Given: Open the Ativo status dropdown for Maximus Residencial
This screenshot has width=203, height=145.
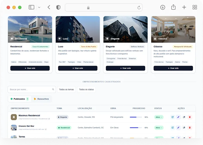Looking at the screenshot, I should coord(159,117).
